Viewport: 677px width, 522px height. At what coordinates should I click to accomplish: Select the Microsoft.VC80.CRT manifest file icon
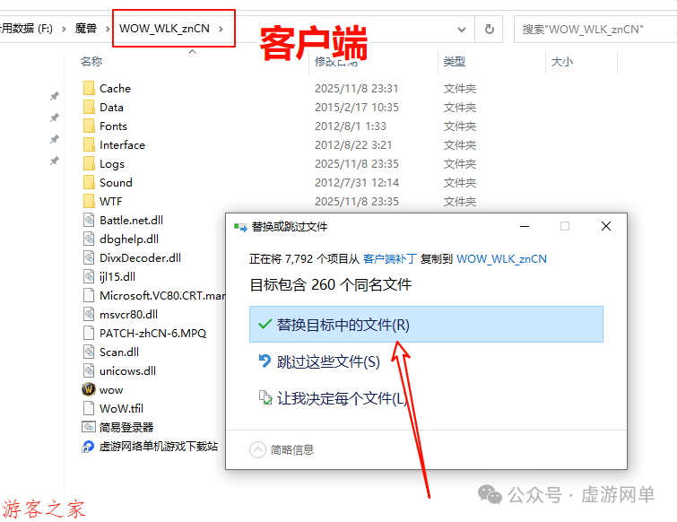[x=89, y=295]
